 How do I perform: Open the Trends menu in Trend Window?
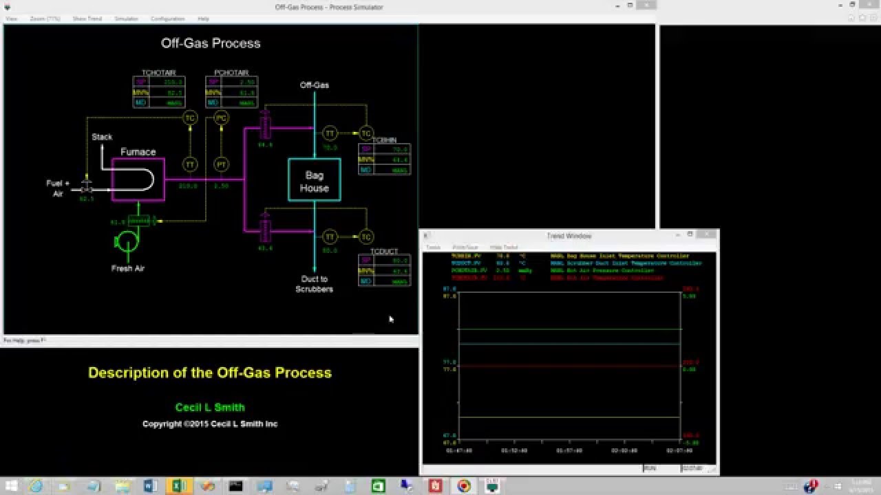tap(433, 247)
